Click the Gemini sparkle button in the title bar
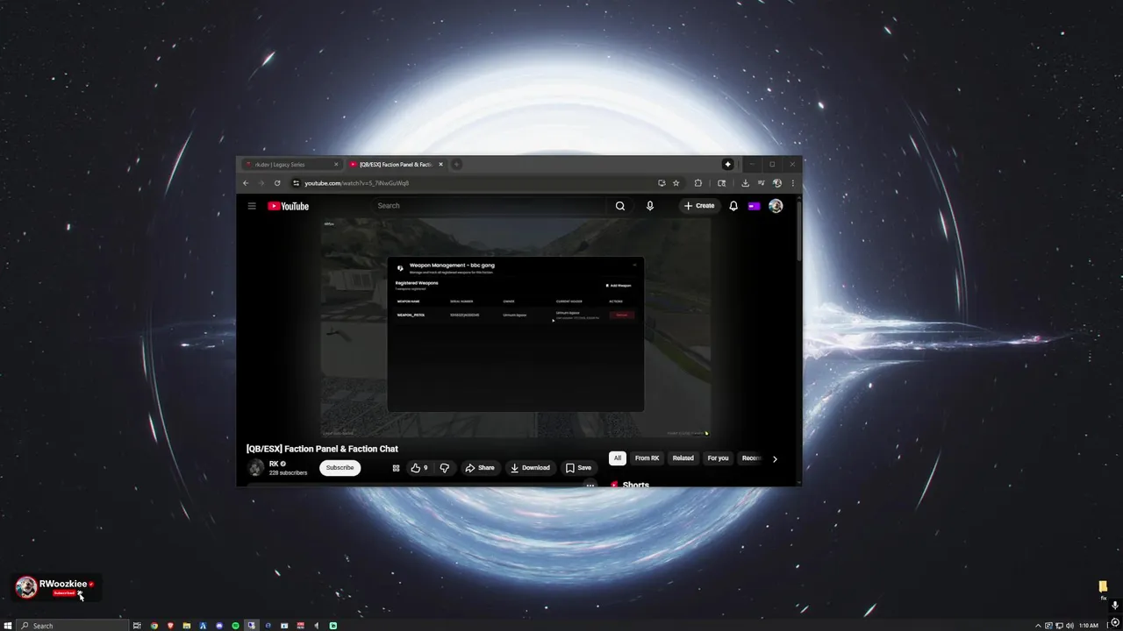Viewport: 1123px width, 631px height. click(727, 164)
